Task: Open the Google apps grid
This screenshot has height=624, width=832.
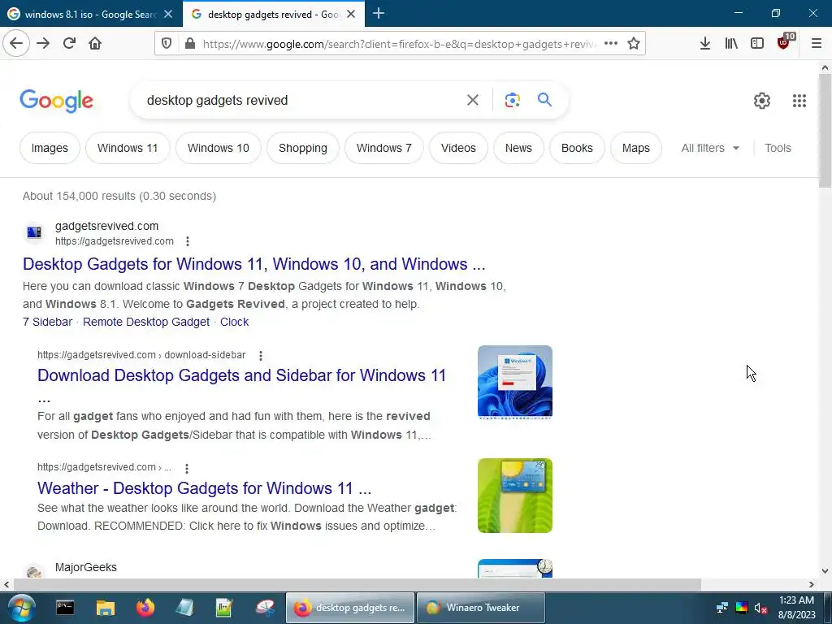Action: [x=799, y=100]
